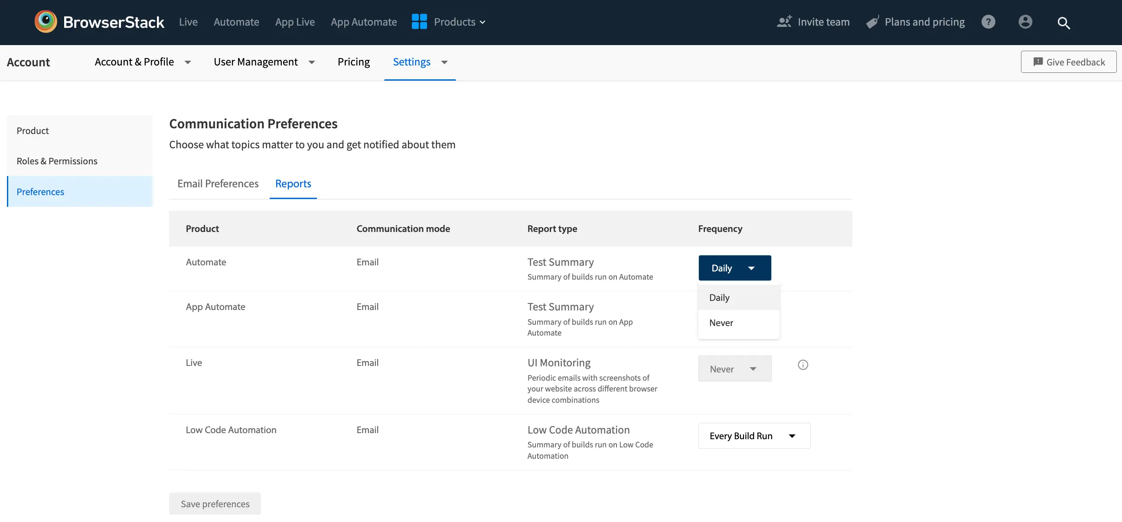Choose Never in the frequency list
The height and width of the screenshot is (522, 1122).
click(x=721, y=323)
